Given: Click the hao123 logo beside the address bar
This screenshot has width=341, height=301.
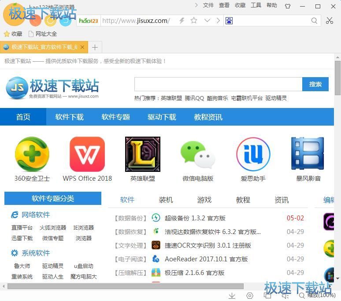Looking at the screenshot, I should click(89, 21).
